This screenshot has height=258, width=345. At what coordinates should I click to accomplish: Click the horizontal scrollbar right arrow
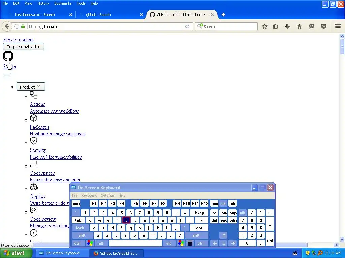[336, 245]
